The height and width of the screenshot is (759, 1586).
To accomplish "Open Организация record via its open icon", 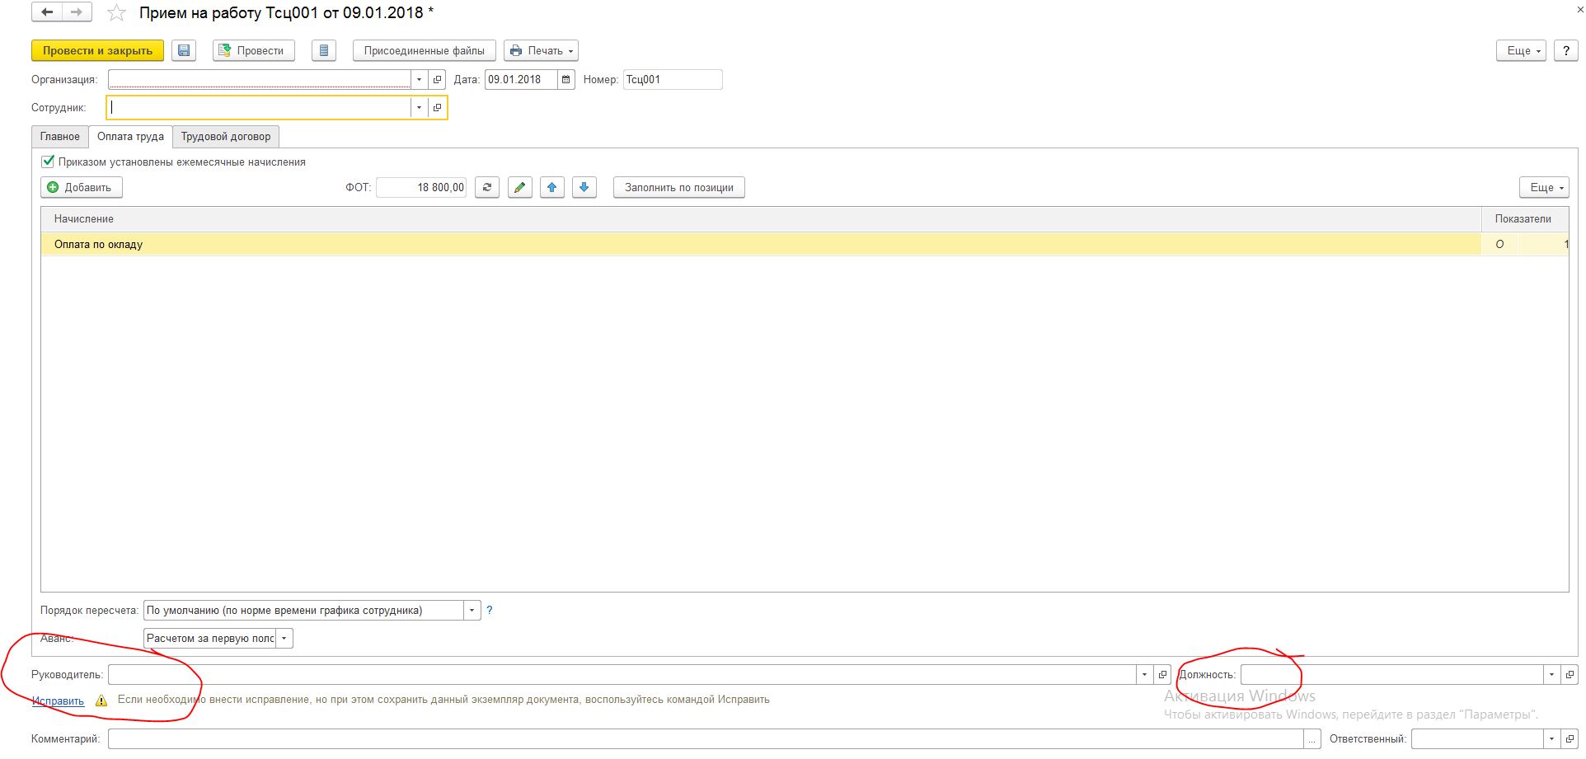I will coord(438,80).
